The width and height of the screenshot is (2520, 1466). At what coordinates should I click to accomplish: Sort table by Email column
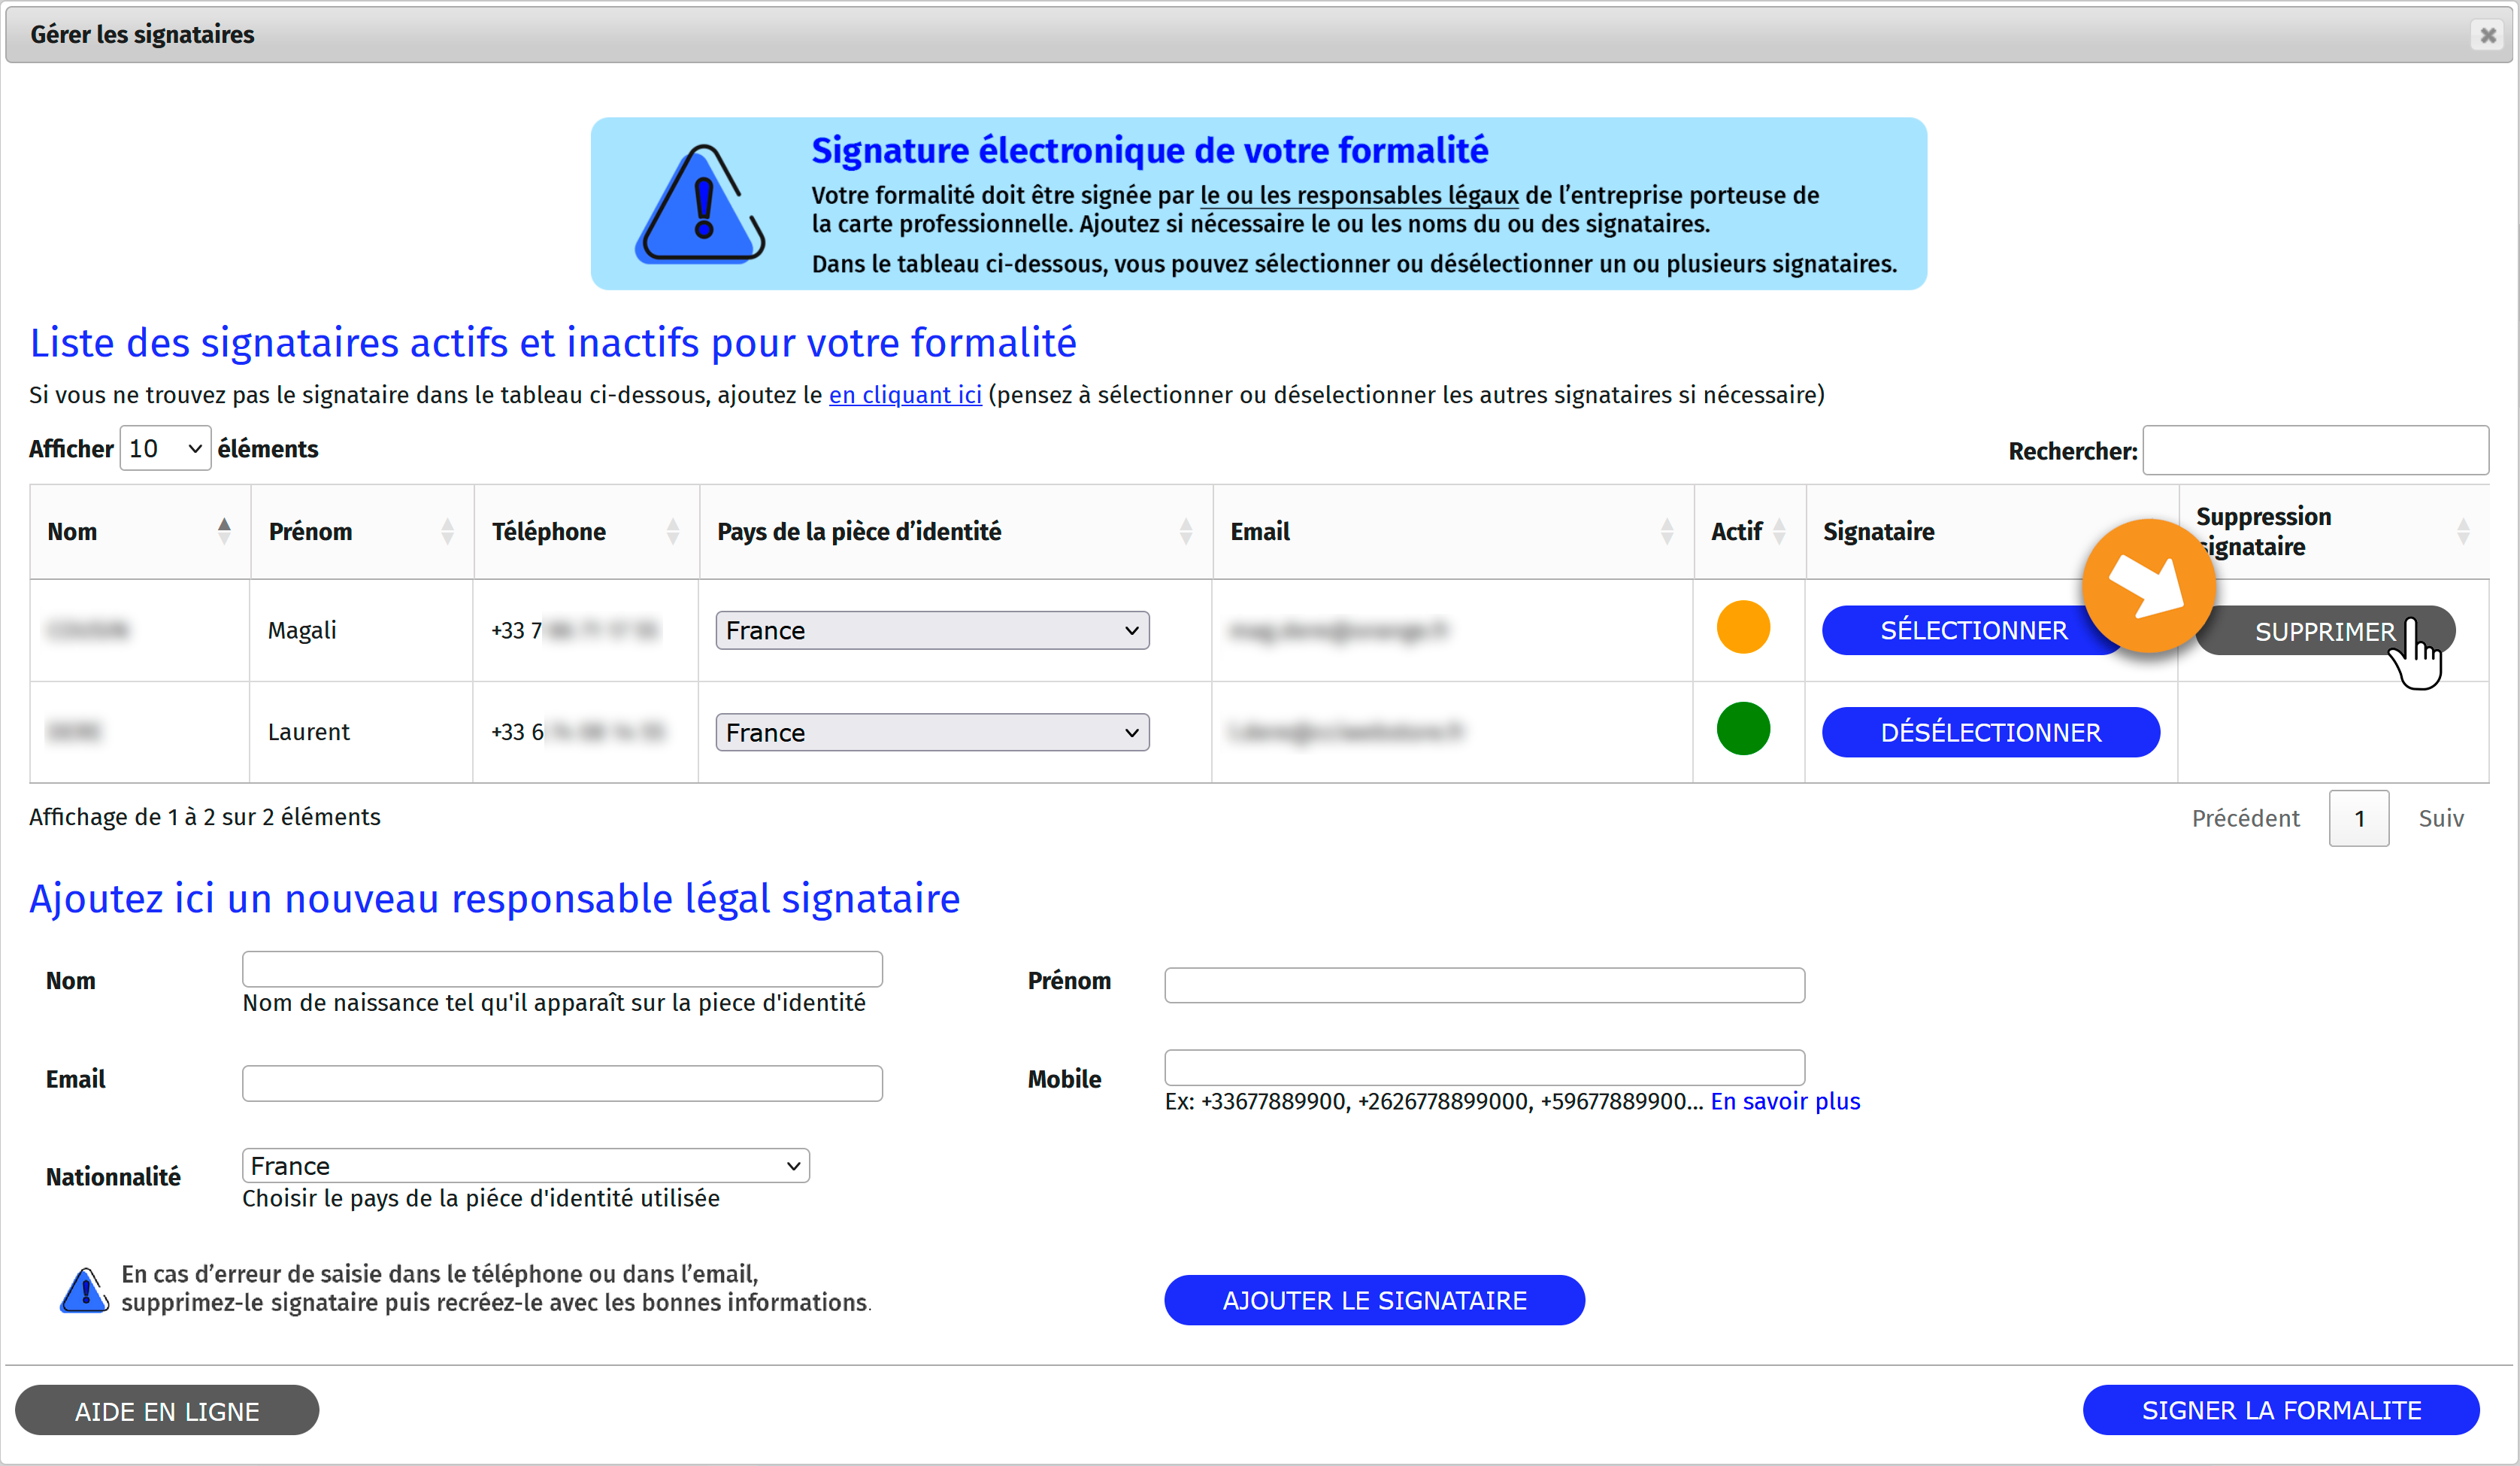tap(1452, 531)
